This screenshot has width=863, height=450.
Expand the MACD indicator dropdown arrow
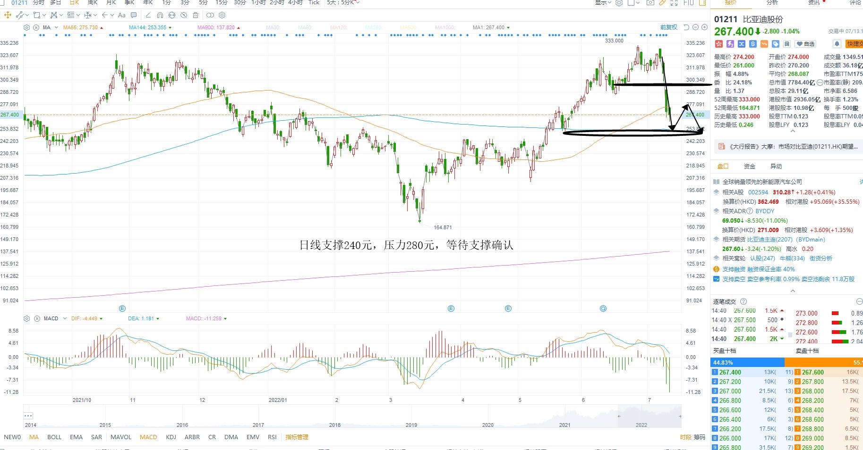coord(65,318)
